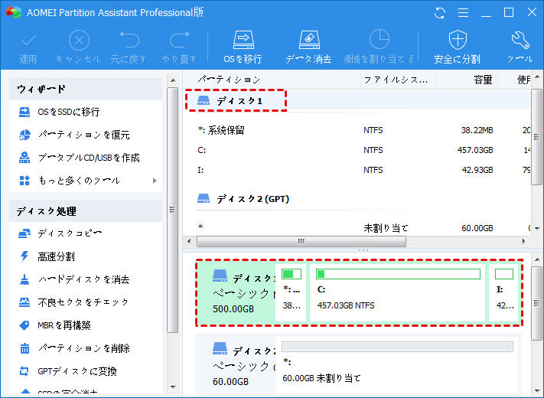Image resolution: width=544 pixels, height=398 pixels.
Task: Select the 60.00GB 未割り当て disk map block
Action: click(x=398, y=366)
